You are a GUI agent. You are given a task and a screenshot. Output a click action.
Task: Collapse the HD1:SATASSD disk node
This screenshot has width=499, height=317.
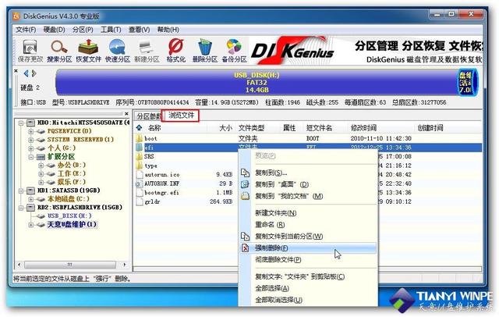pos(21,191)
